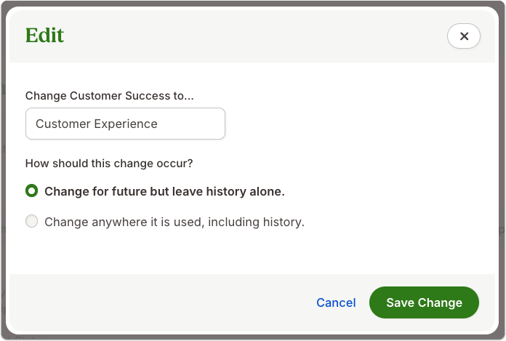The image size is (506, 341).
Task: Click the Save Change button
Action: 424,302
